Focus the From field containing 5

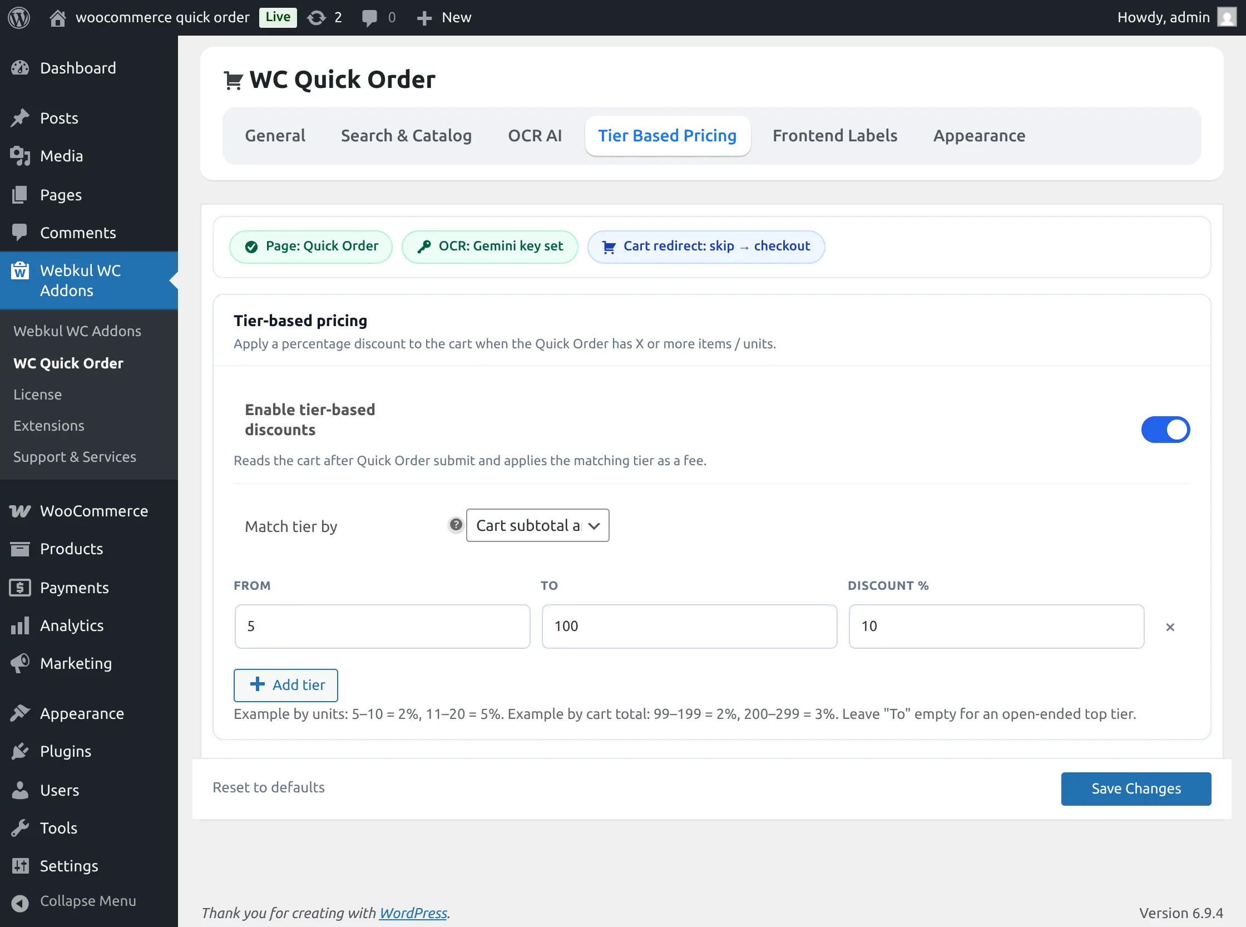pos(382,626)
